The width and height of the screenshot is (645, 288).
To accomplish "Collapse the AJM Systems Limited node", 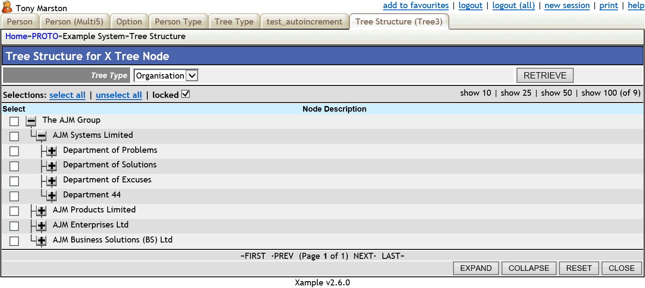I will click(40, 136).
